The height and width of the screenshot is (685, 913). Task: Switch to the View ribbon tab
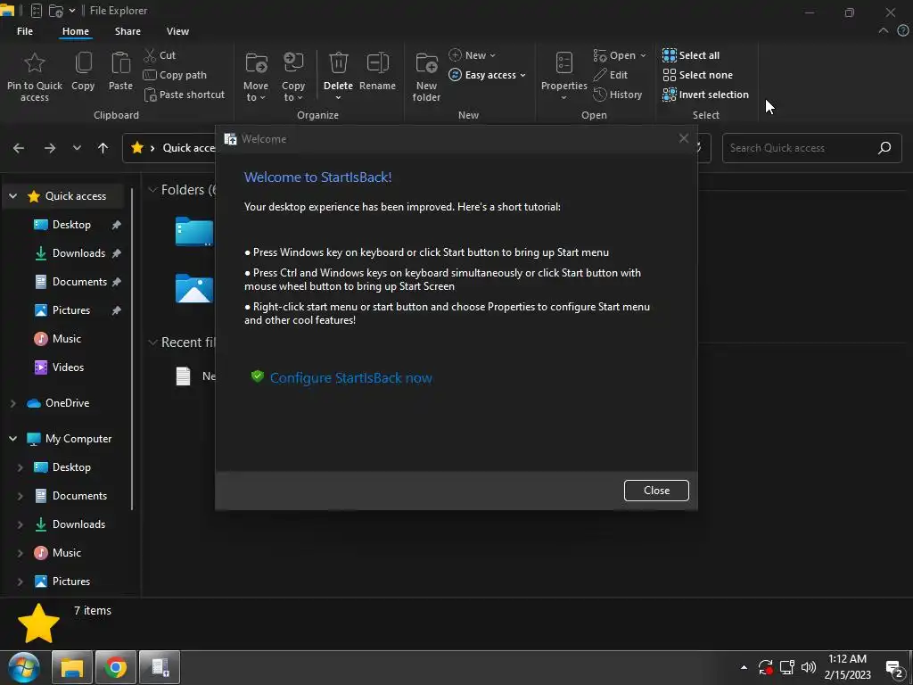click(177, 31)
